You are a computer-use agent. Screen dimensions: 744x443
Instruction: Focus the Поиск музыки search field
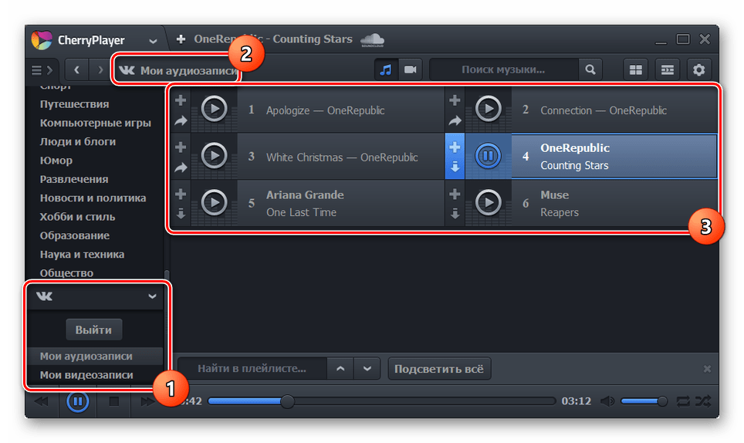coord(504,69)
